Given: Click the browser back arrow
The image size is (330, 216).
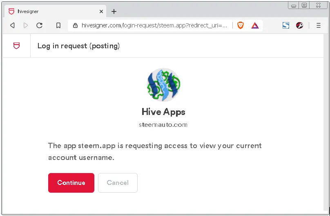Looking at the screenshot, I should [x=12, y=25].
